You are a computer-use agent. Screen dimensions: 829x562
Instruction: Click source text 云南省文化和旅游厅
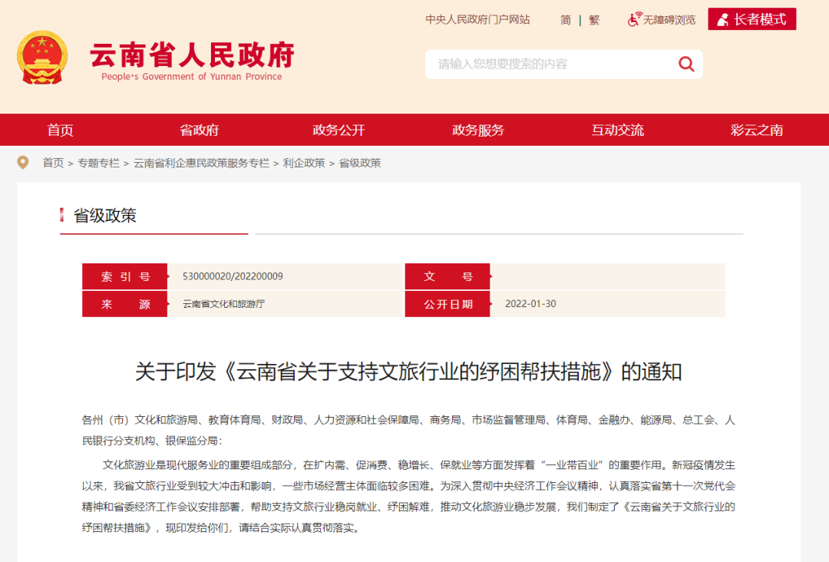click(x=223, y=304)
